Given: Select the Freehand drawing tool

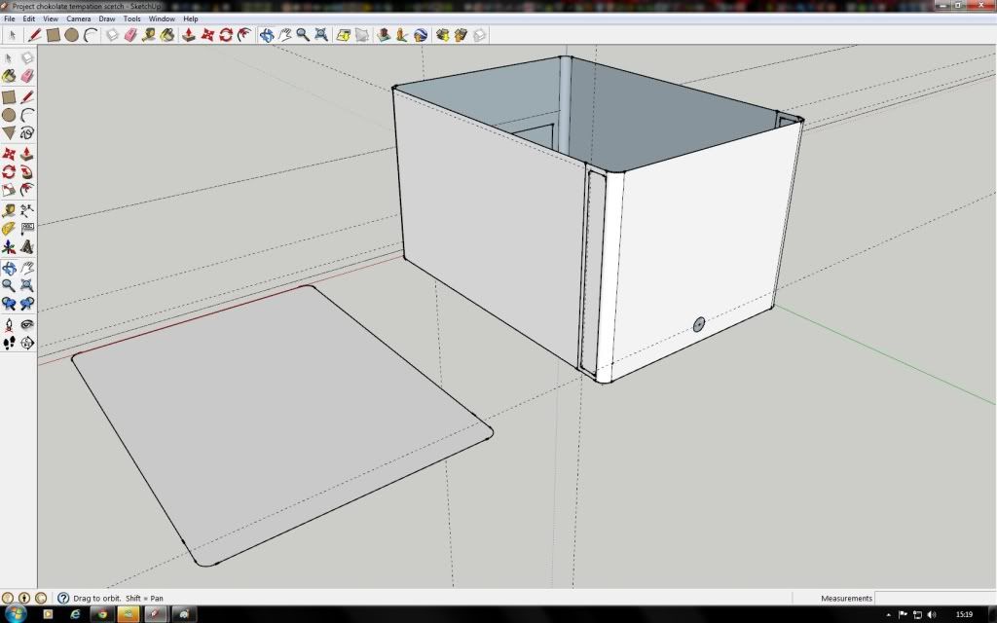Looking at the screenshot, I should (26, 132).
